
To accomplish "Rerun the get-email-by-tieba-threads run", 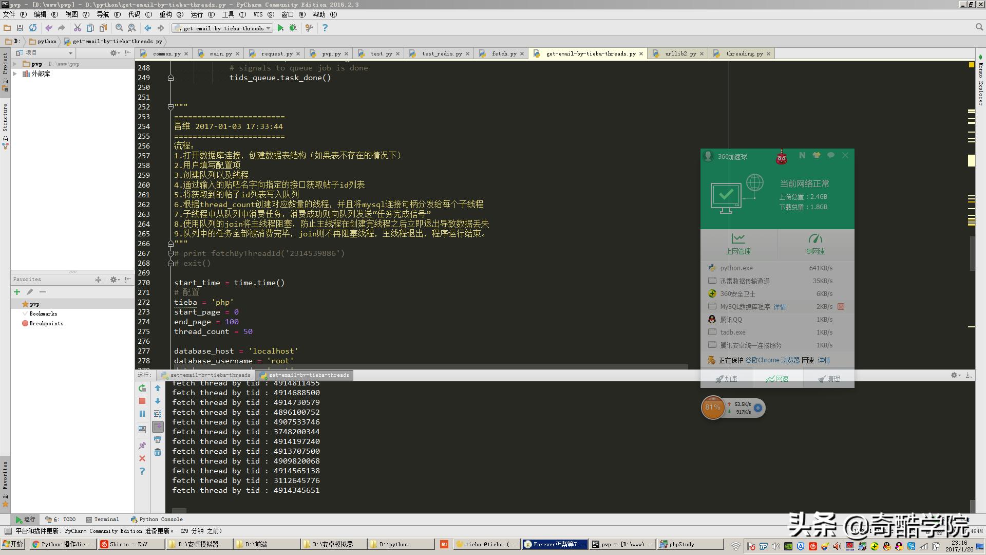I will pyautogui.click(x=142, y=388).
